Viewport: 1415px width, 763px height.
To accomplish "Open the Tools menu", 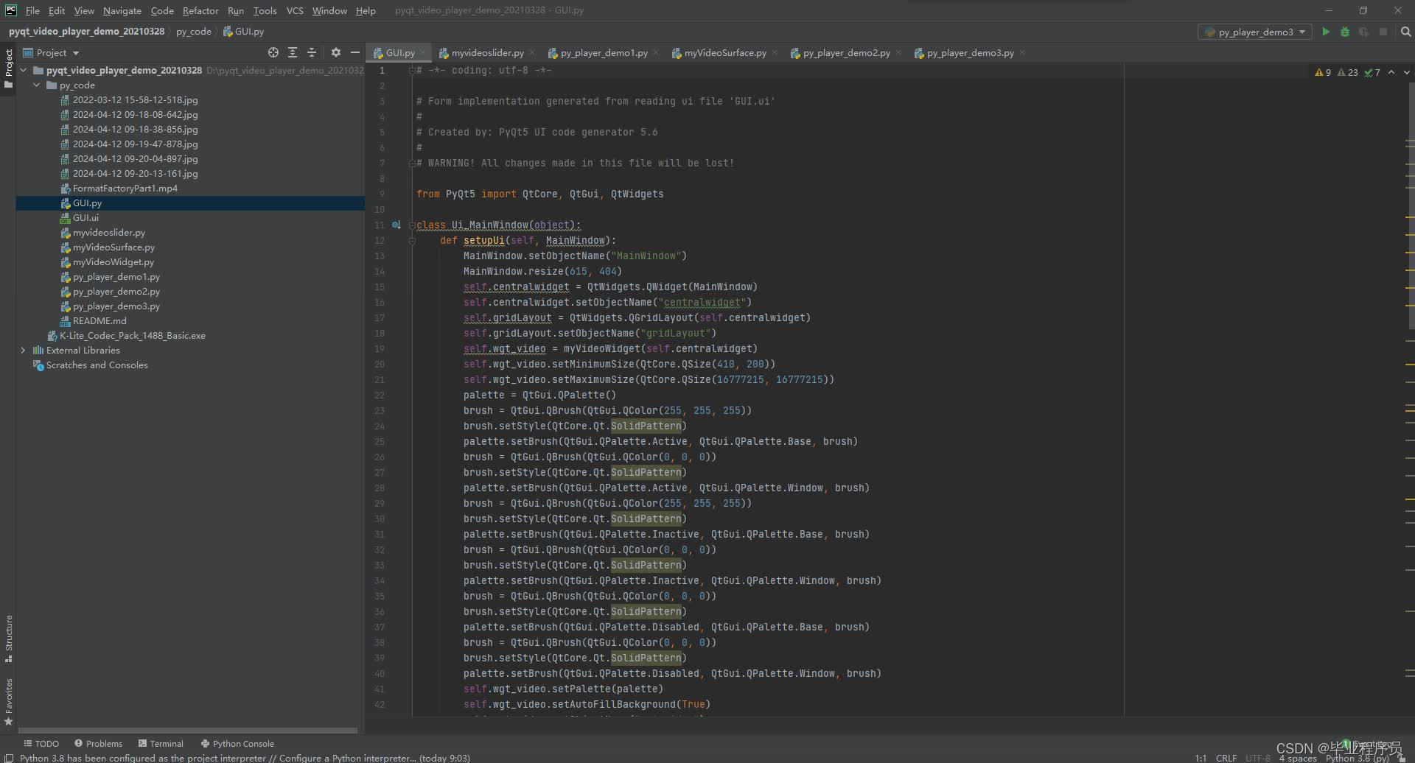I will click(x=265, y=10).
